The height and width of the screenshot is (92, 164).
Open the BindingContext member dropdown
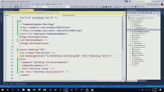94,15
